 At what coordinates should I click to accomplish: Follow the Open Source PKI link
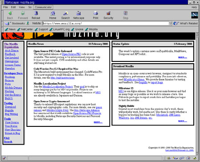click(71, 54)
